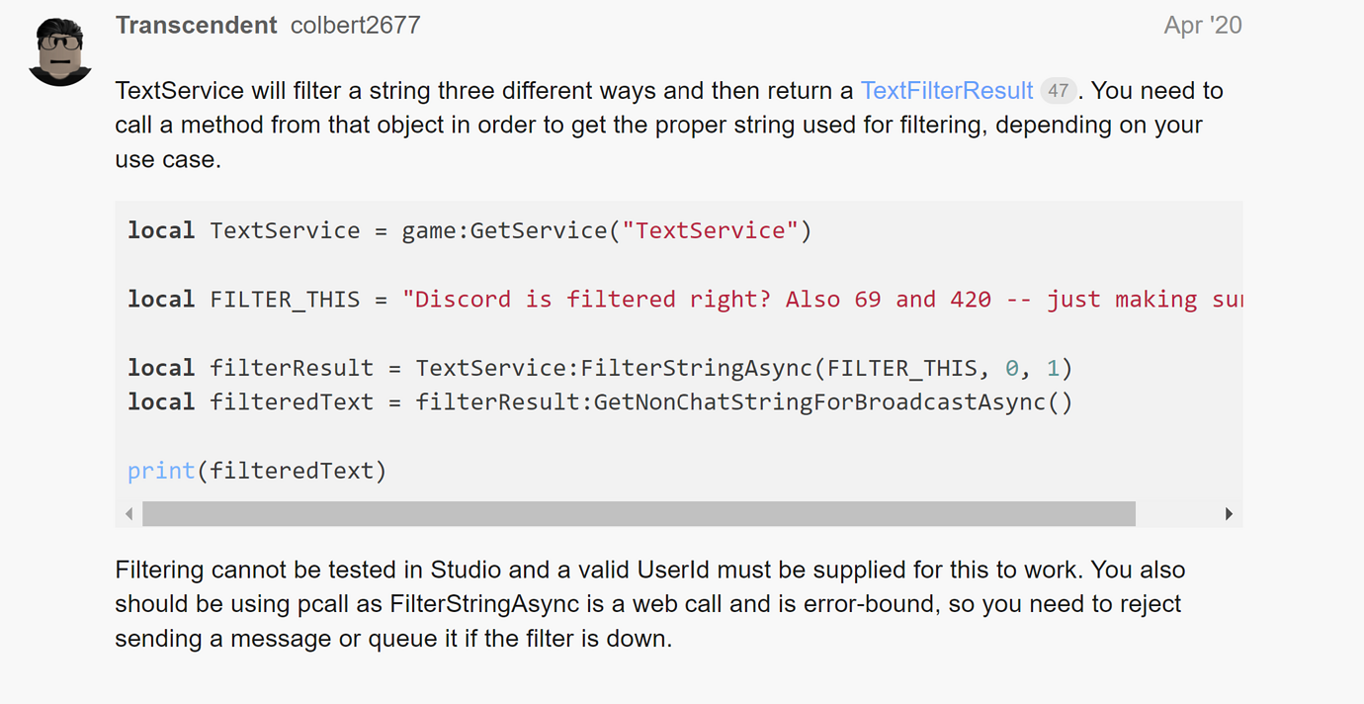Click the username Transcendent
Screen dimensions: 1364x704
click(196, 25)
